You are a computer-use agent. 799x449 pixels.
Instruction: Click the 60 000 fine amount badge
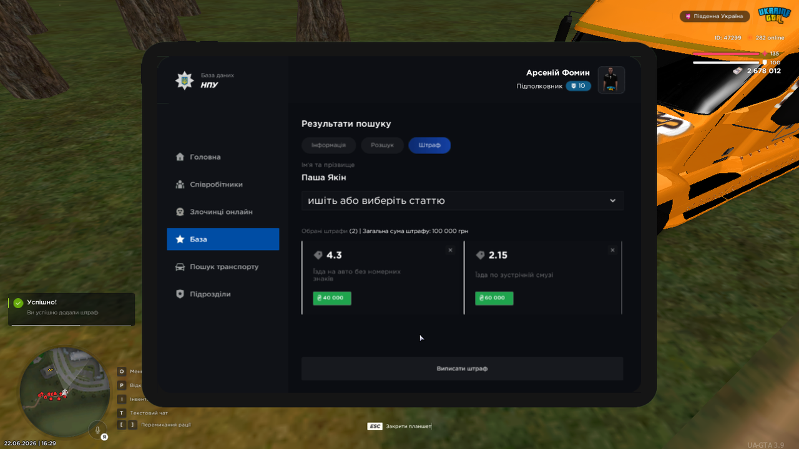[x=494, y=298]
